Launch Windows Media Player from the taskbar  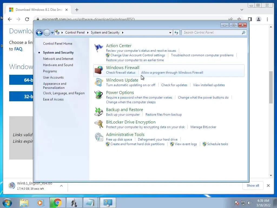click(x=40, y=203)
